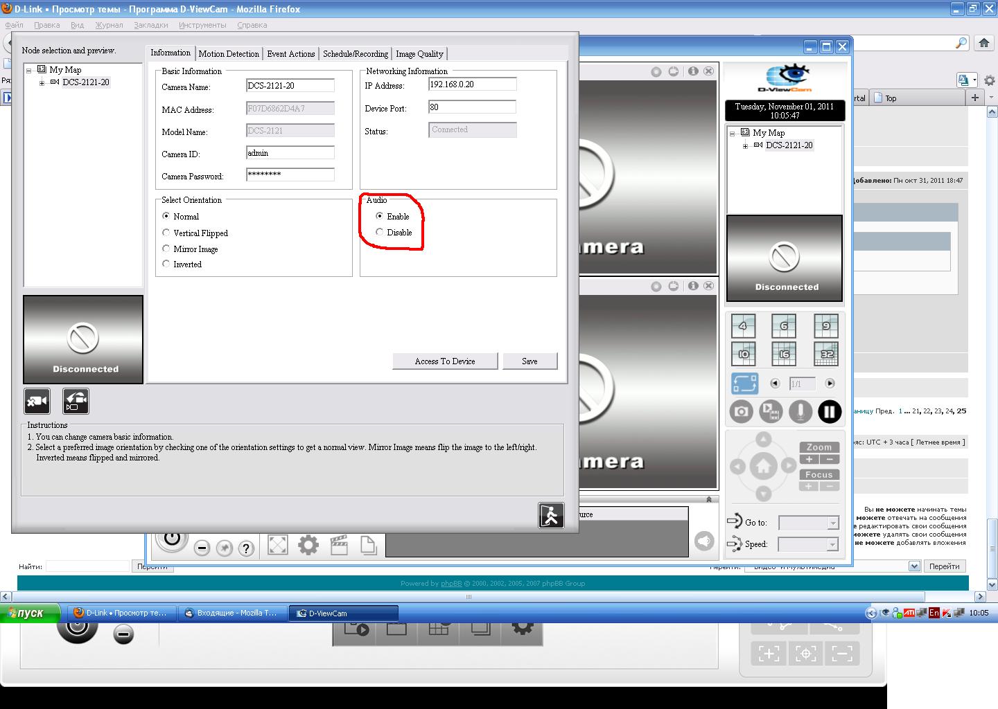Select the 16-camera split view layout
The height and width of the screenshot is (709, 998).
(x=784, y=354)
